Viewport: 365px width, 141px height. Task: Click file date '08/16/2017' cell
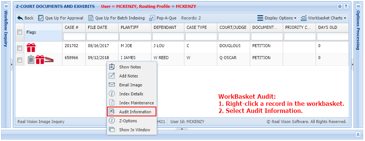[98, 46]
